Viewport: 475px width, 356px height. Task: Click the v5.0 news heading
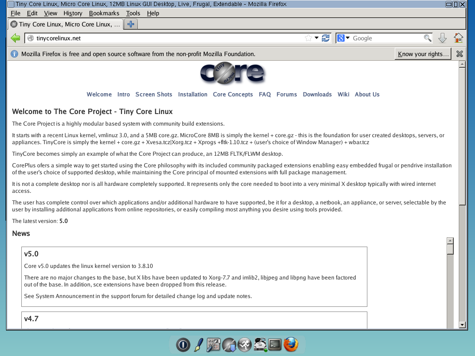(x=31, y=254)
